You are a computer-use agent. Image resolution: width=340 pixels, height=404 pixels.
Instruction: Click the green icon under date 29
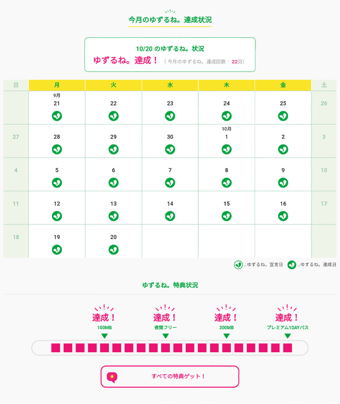tap(114, 149)
